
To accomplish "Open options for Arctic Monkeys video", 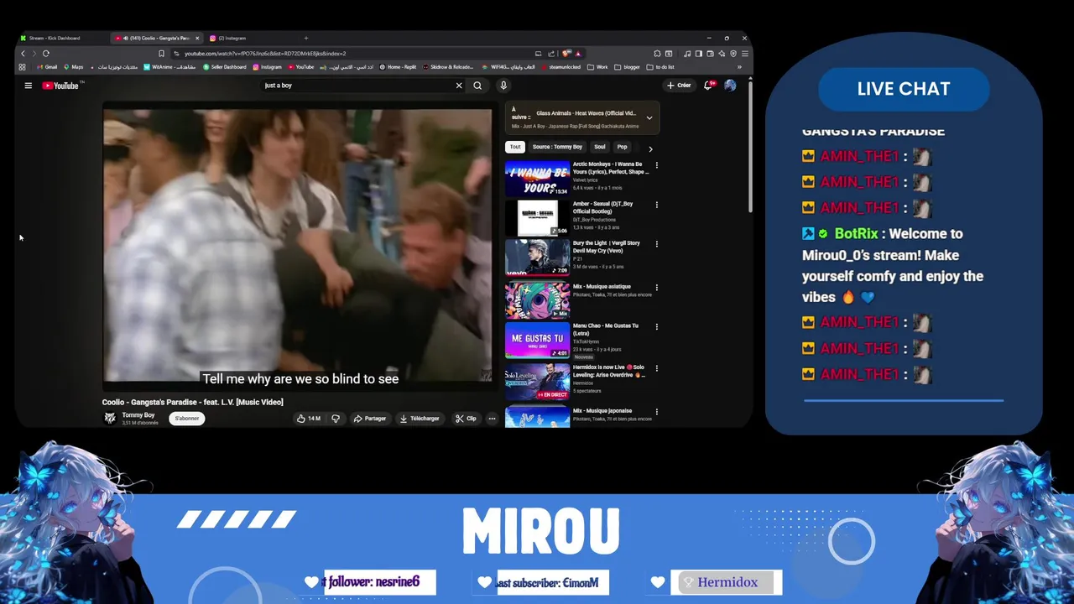I will 656,165.
